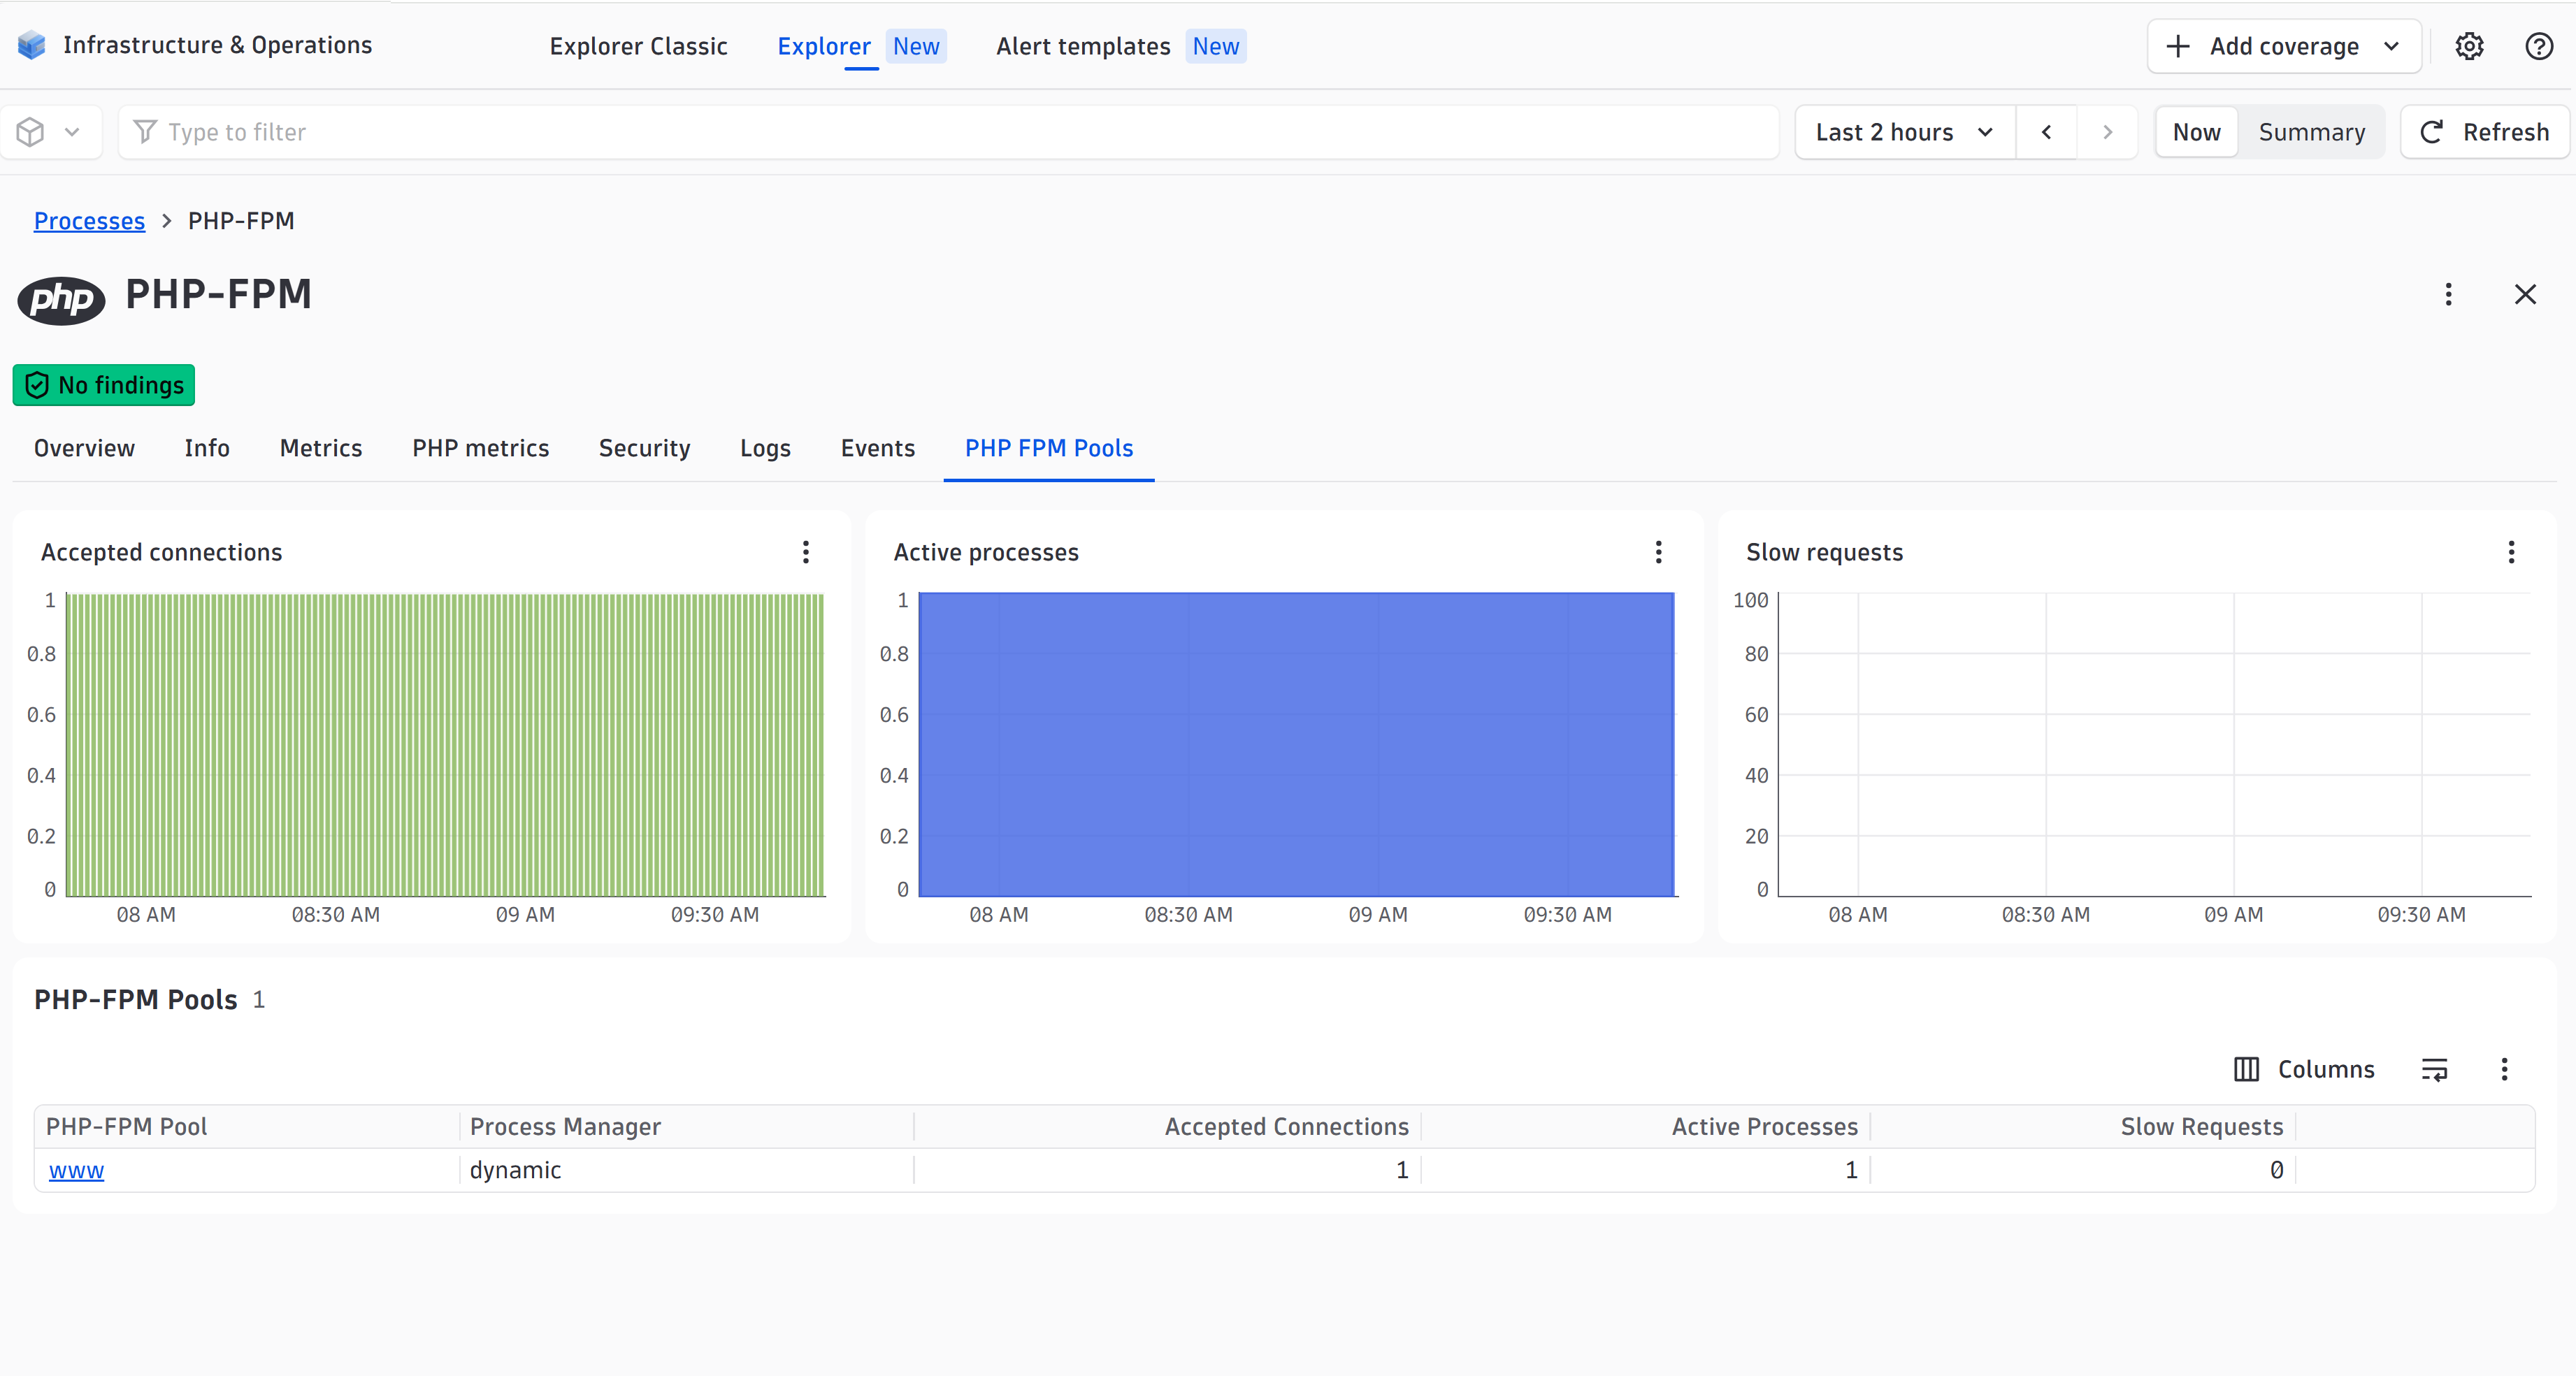The width and height of the screenshot is (2576, 1376).
Task: Open the Events tab
Action: (x=878, y=448)
